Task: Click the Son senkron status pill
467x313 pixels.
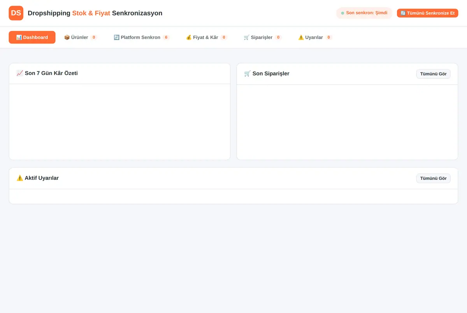Action: (x=364, y=13)
